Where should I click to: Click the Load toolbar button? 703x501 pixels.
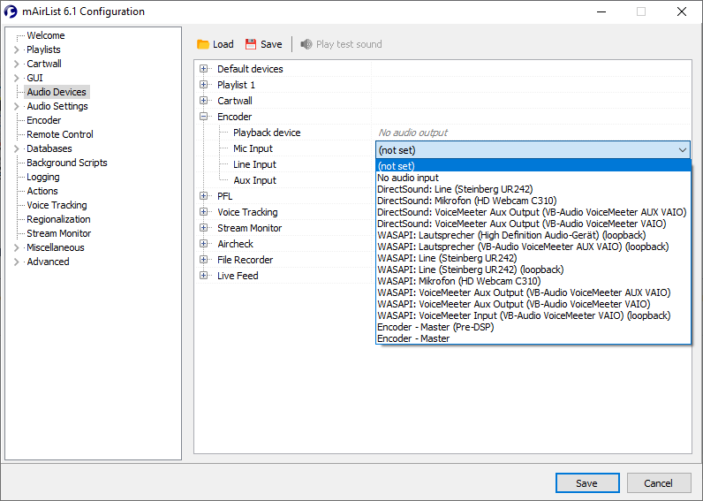(215, 44)
